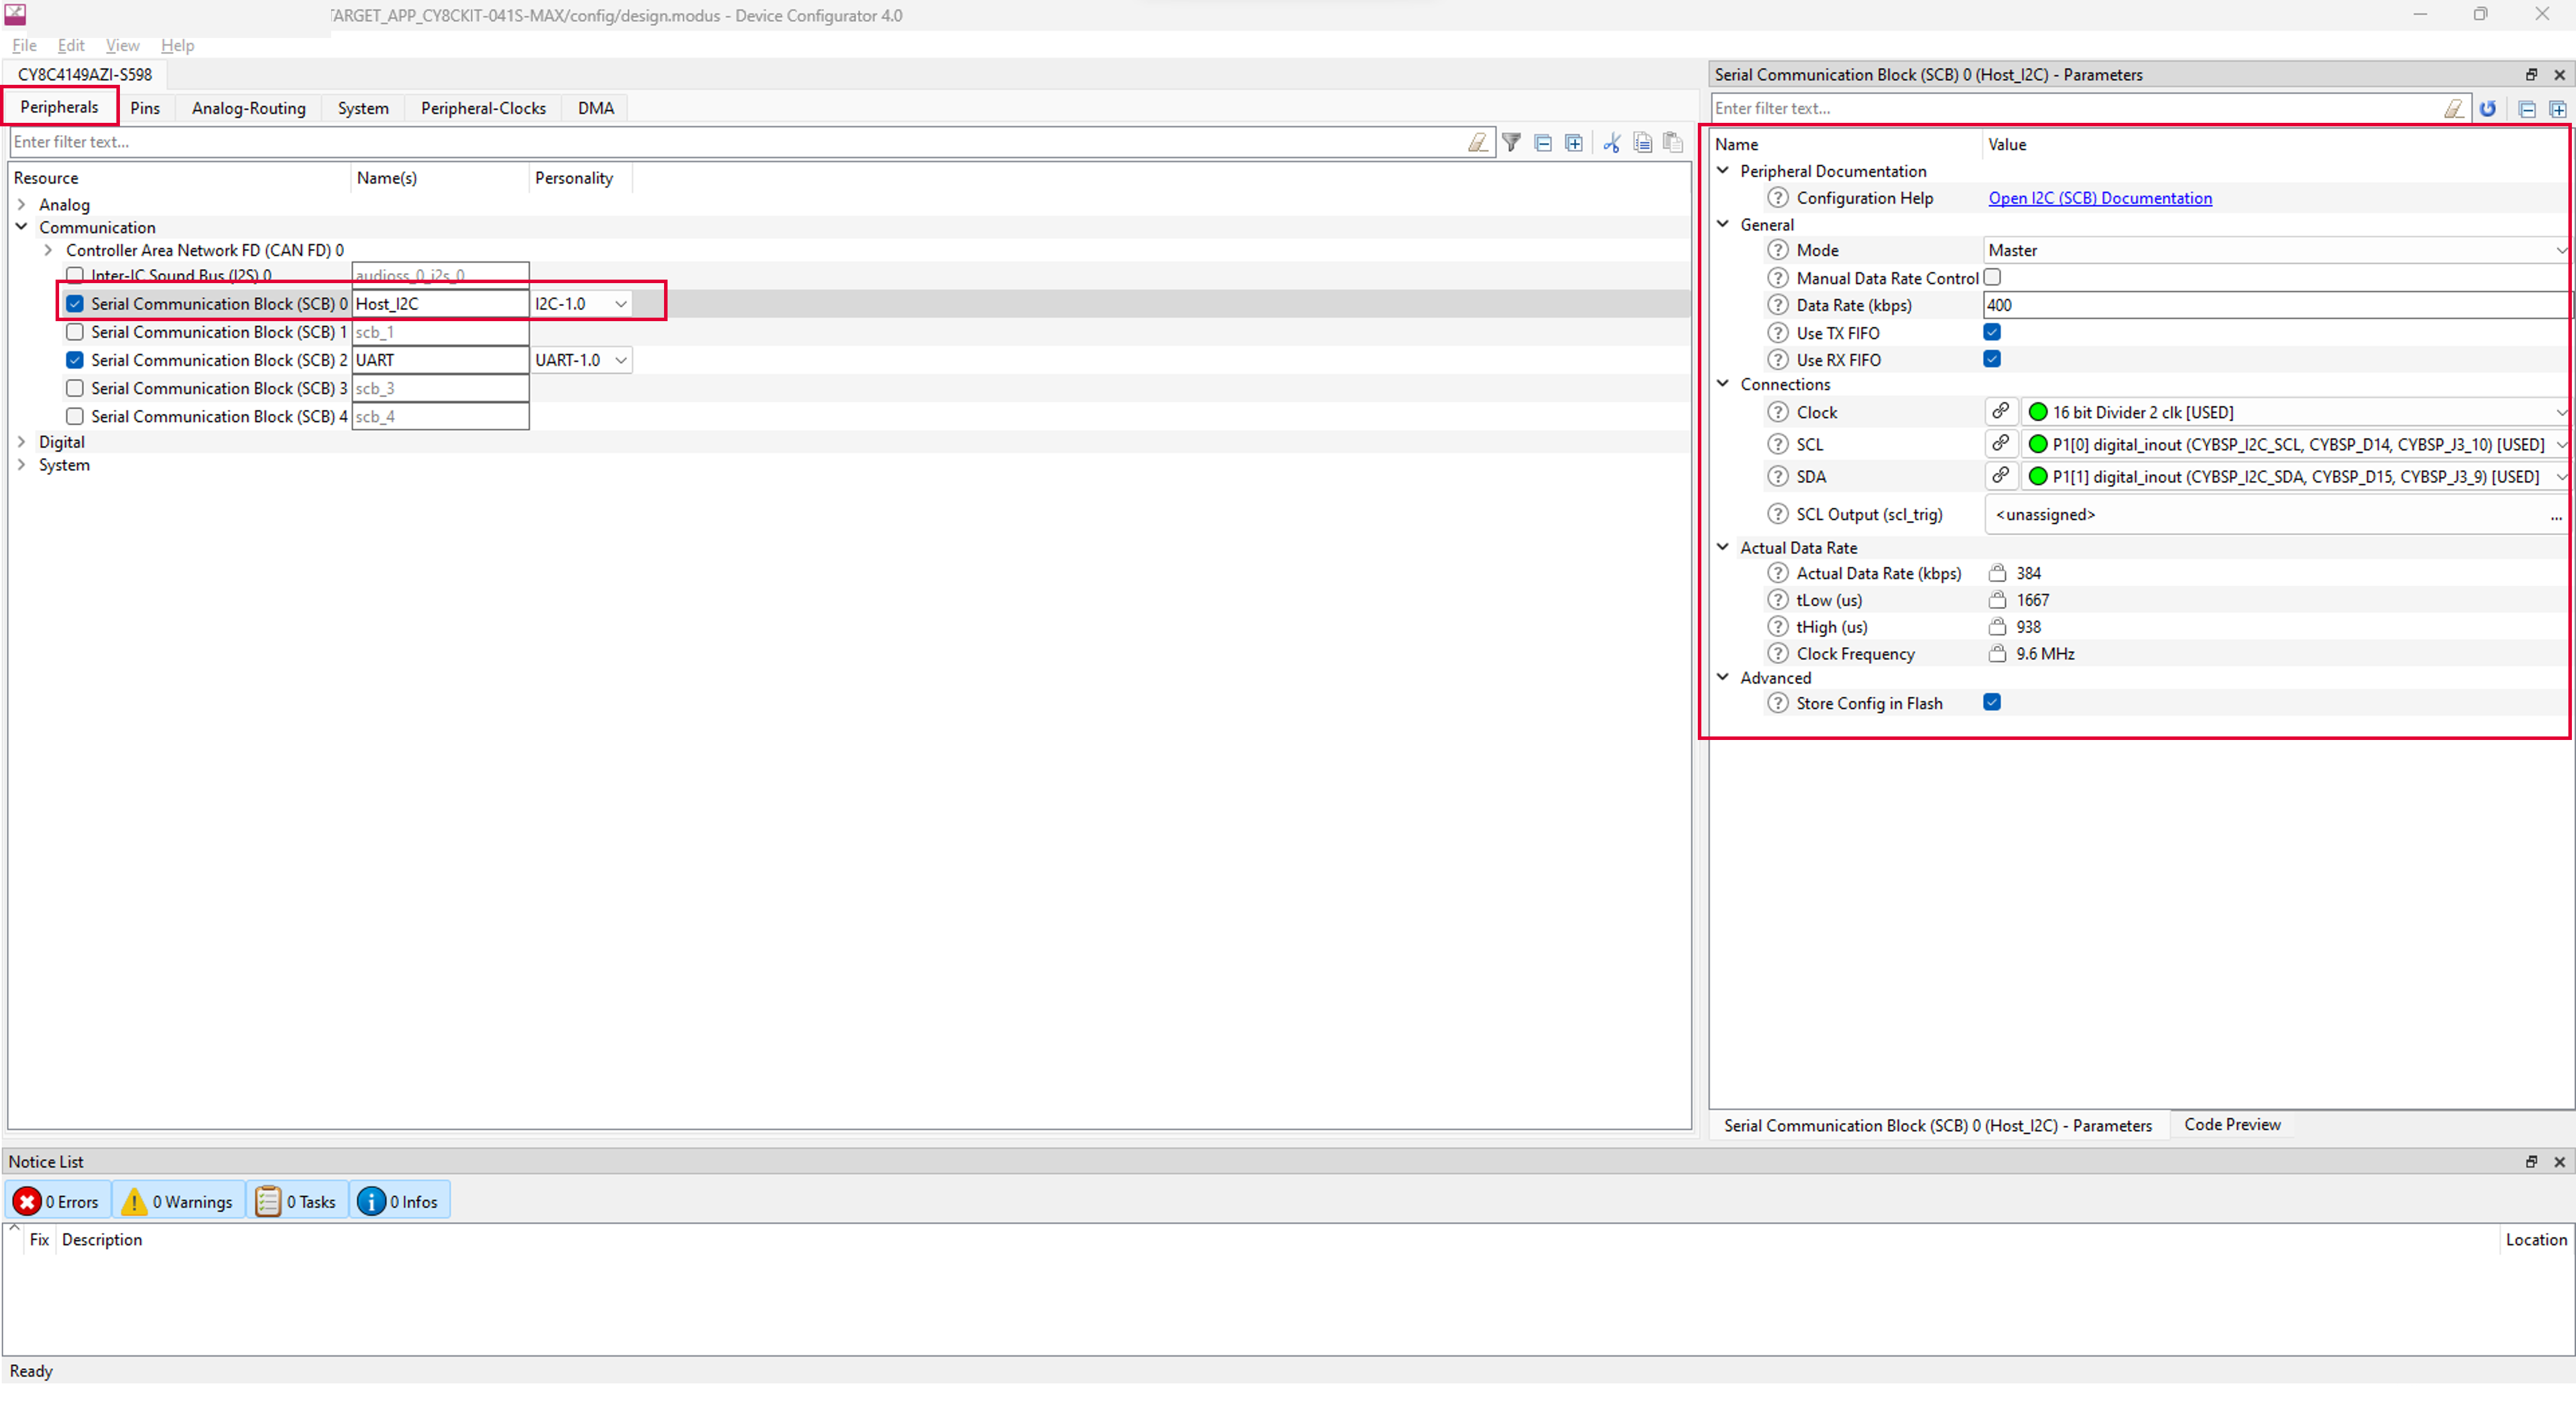Click the blue Infos icon in Notice List

[371, 1201]
